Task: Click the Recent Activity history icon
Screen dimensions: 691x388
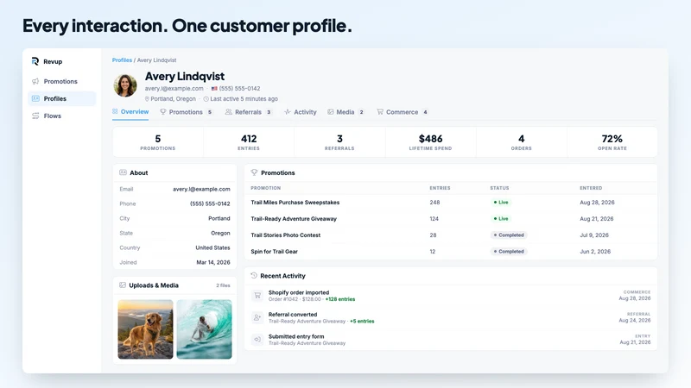Action: 254,275
